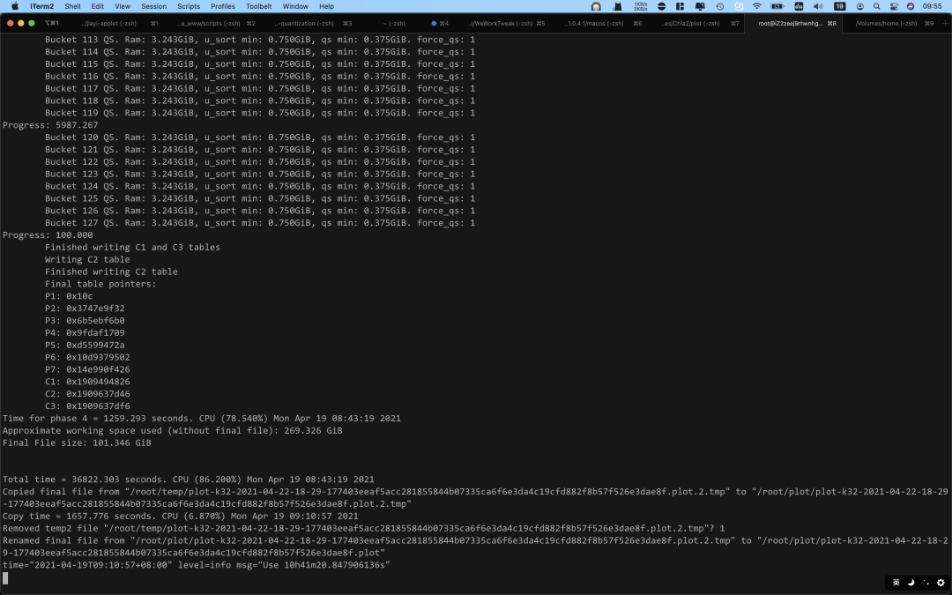Toggle the moon icon in input toolbar
Image resolution: width=952 pixels, height=595 pixels.
pos(911,583)
